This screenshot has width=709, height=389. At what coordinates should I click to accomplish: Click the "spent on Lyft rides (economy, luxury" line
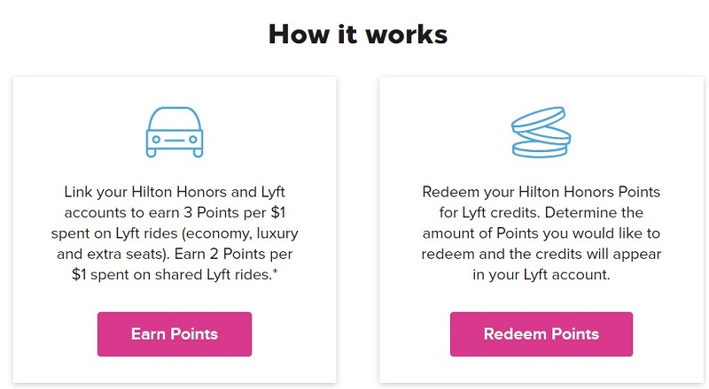tap(175, 233)
